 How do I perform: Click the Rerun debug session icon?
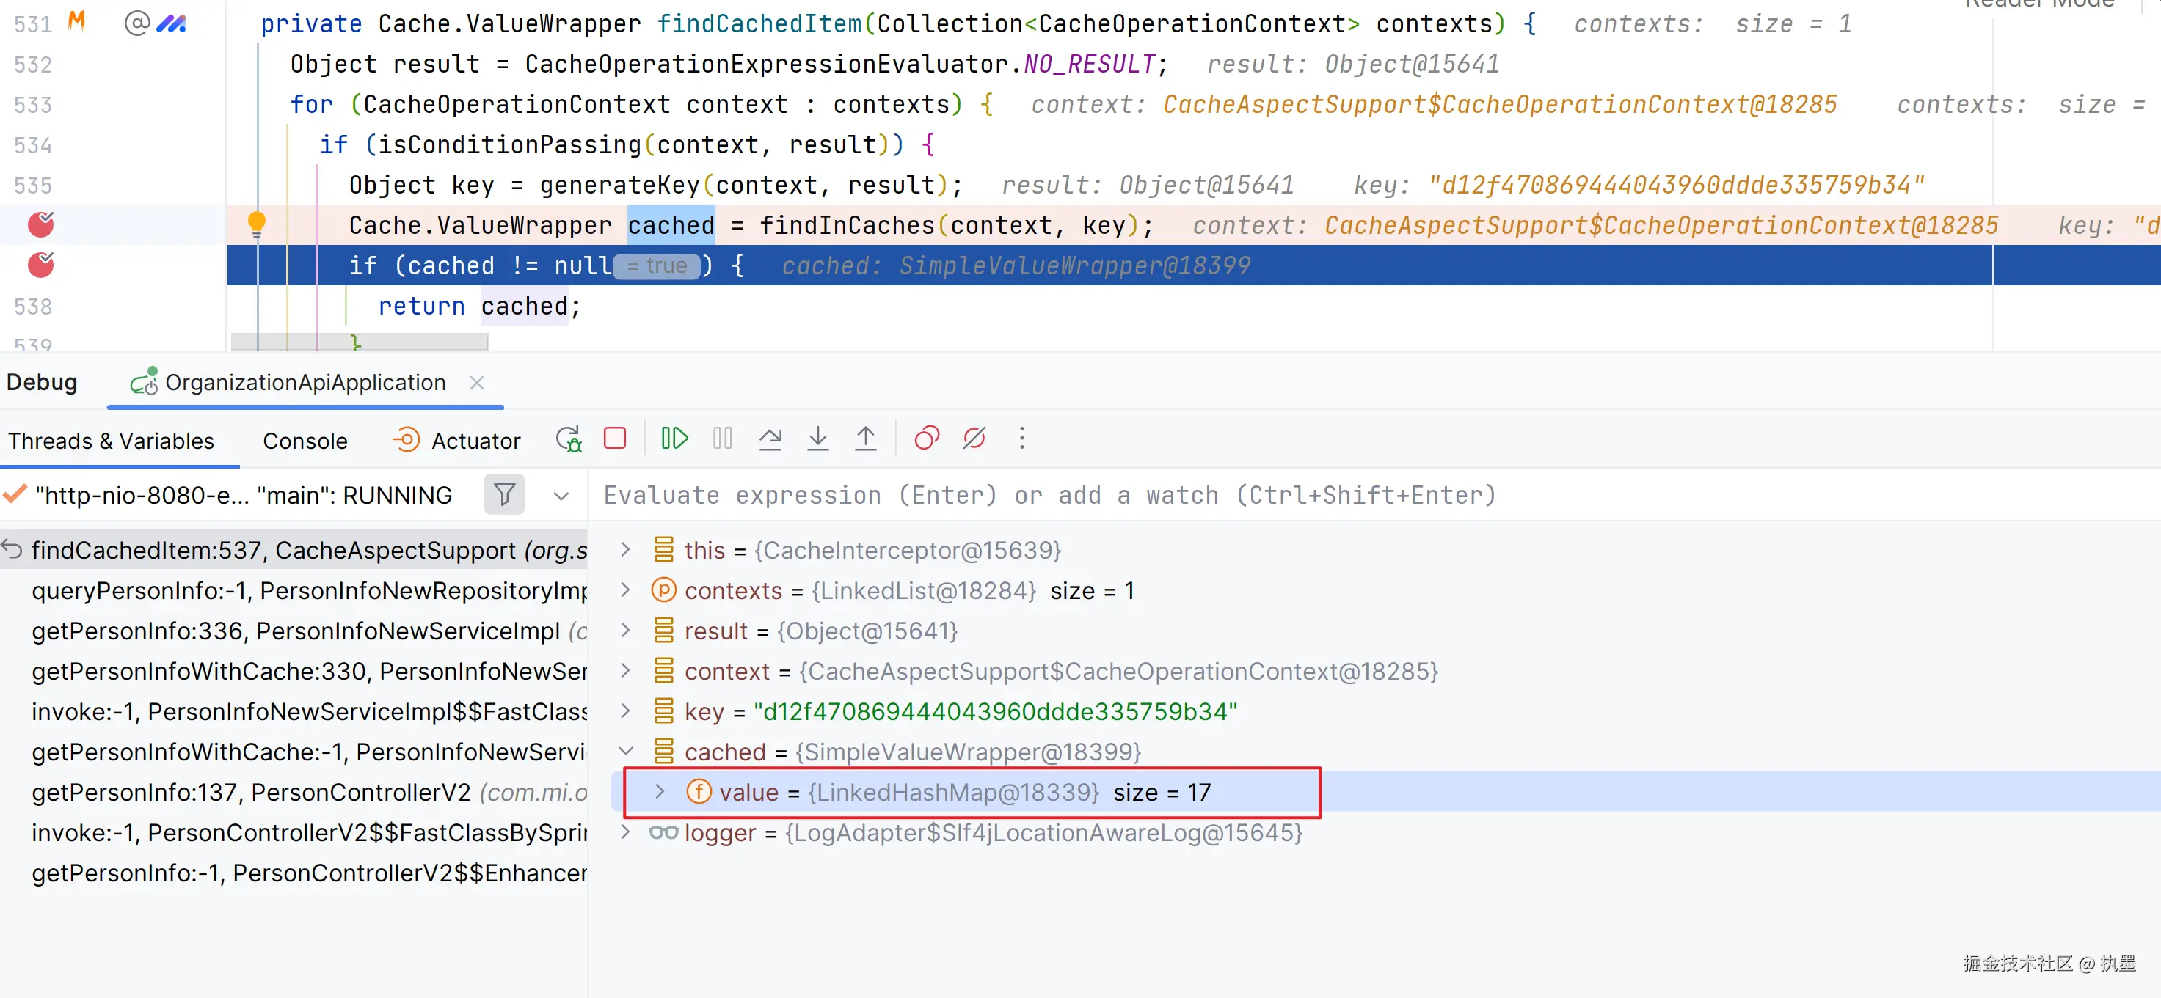click(568, 439)
